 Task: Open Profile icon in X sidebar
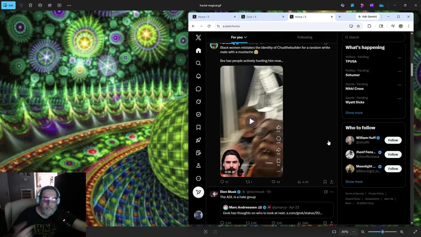click(198, 166)
